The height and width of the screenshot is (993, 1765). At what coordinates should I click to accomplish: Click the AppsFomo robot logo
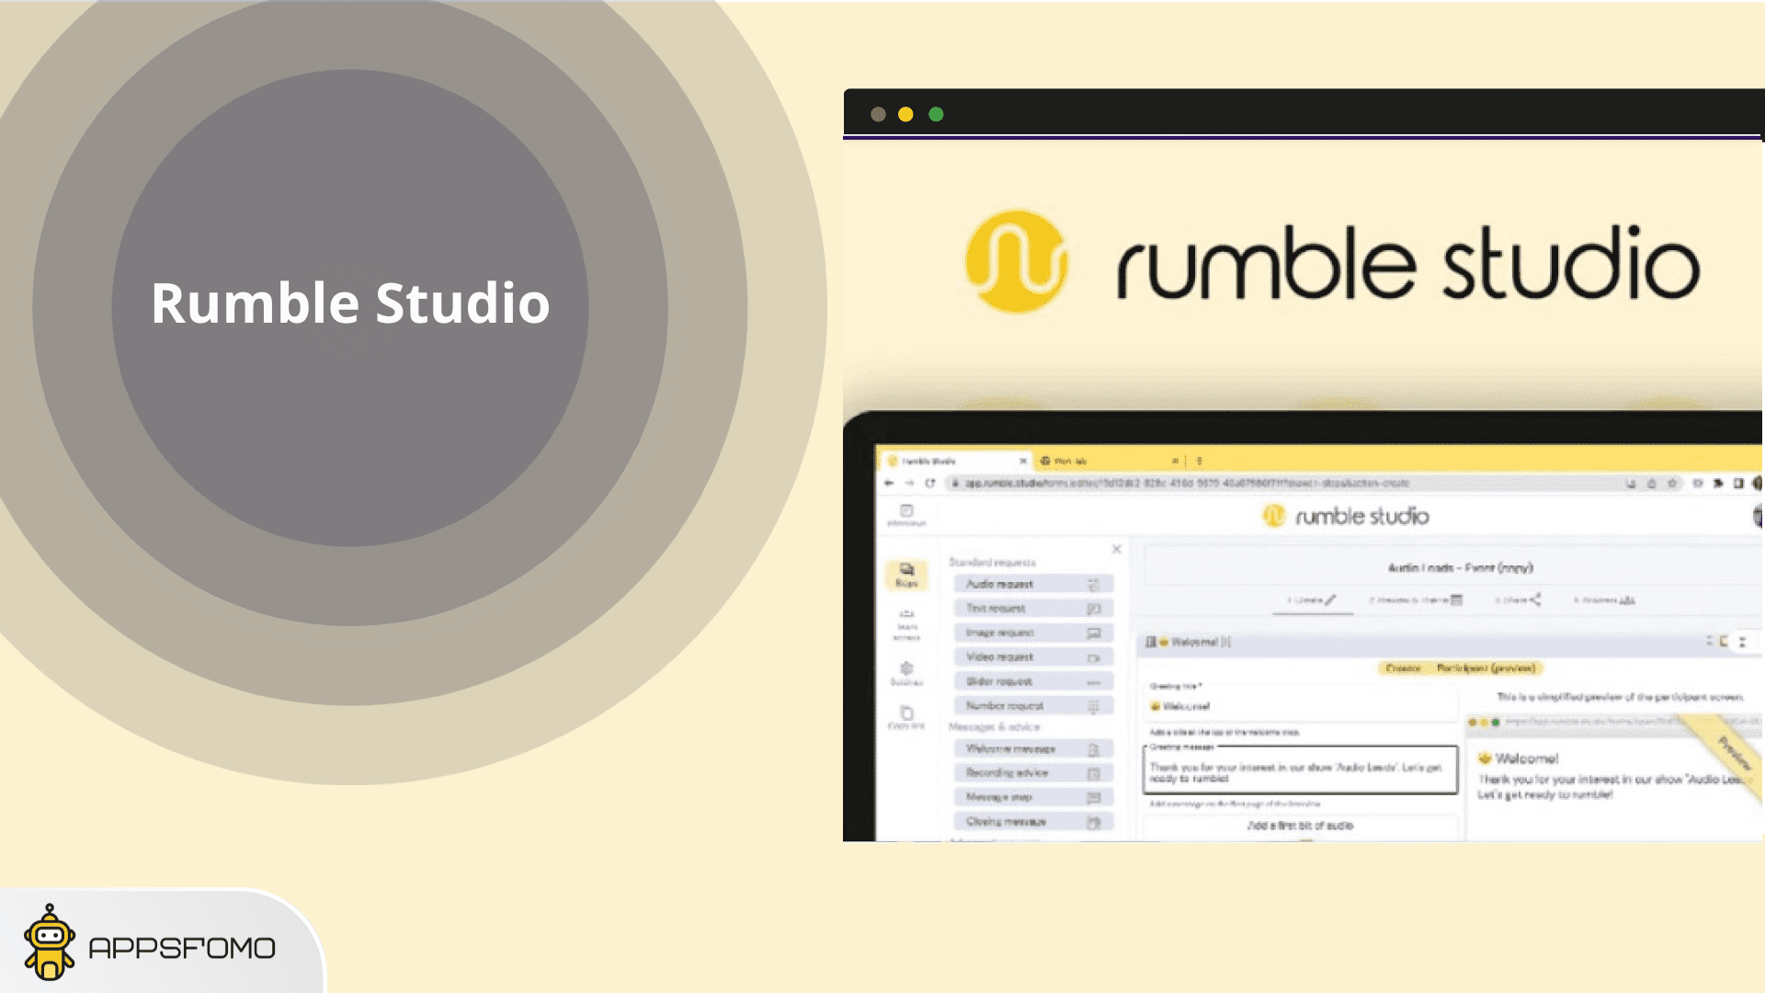tap(50, 943)
